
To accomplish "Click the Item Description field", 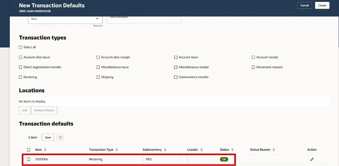I will [144, 20].
